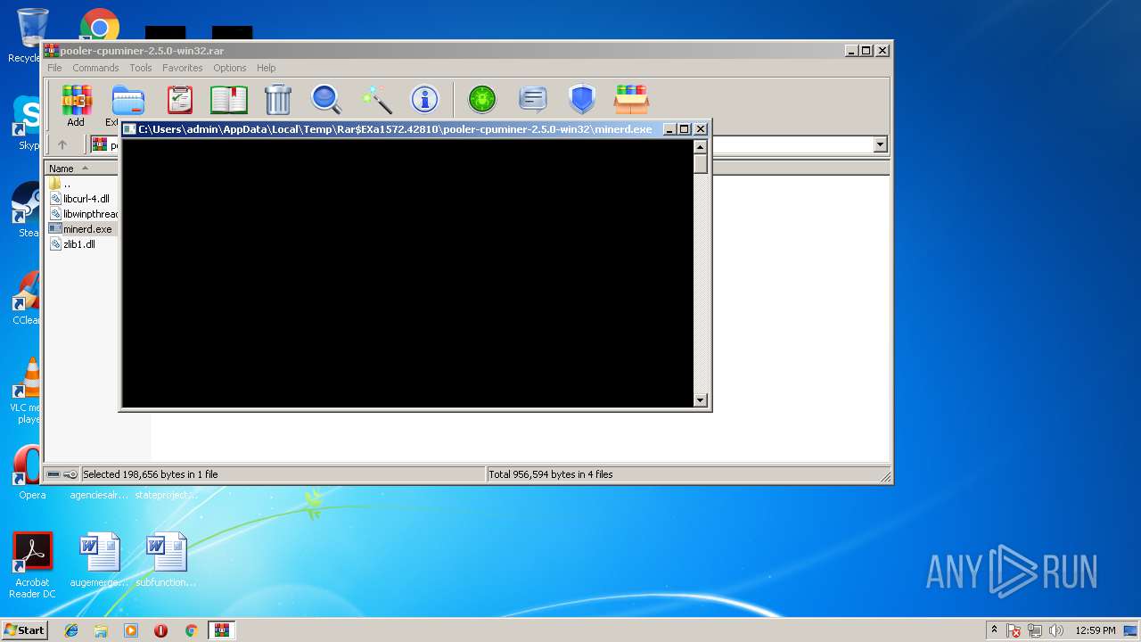Open the media player taskbar icon

[131, 630]
